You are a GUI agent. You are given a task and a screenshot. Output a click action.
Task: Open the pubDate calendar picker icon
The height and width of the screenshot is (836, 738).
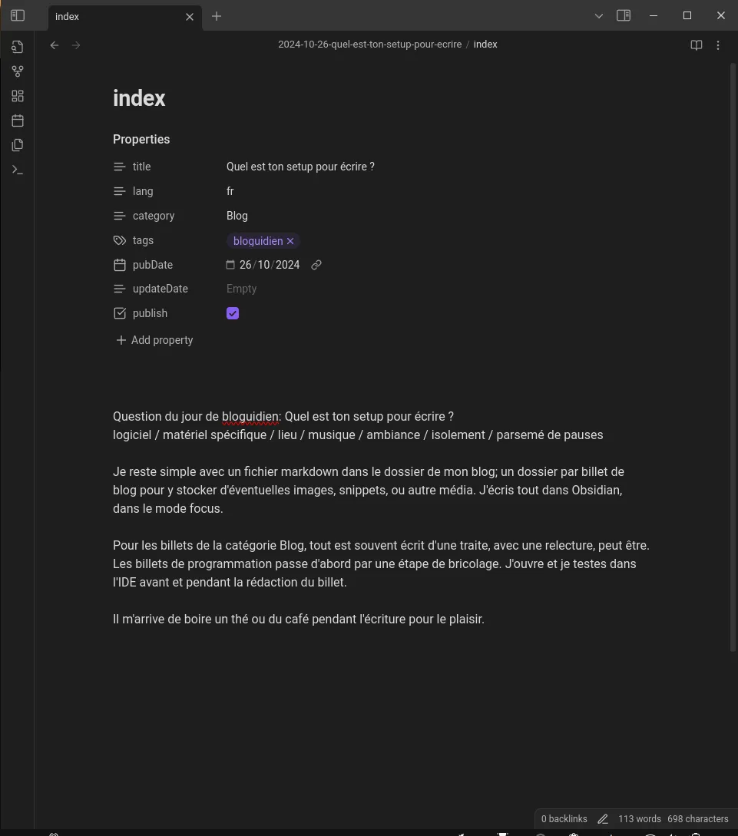[x=230, y=265]
